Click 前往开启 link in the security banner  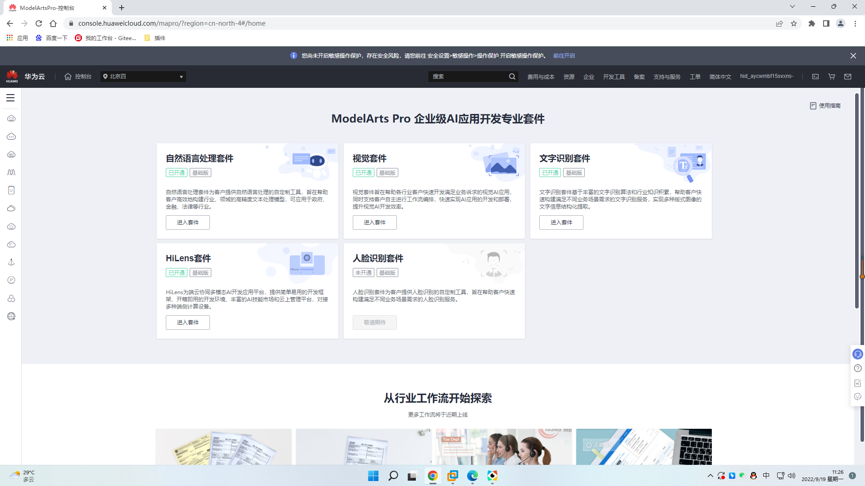pyautogui.click(x=565, y=55)
